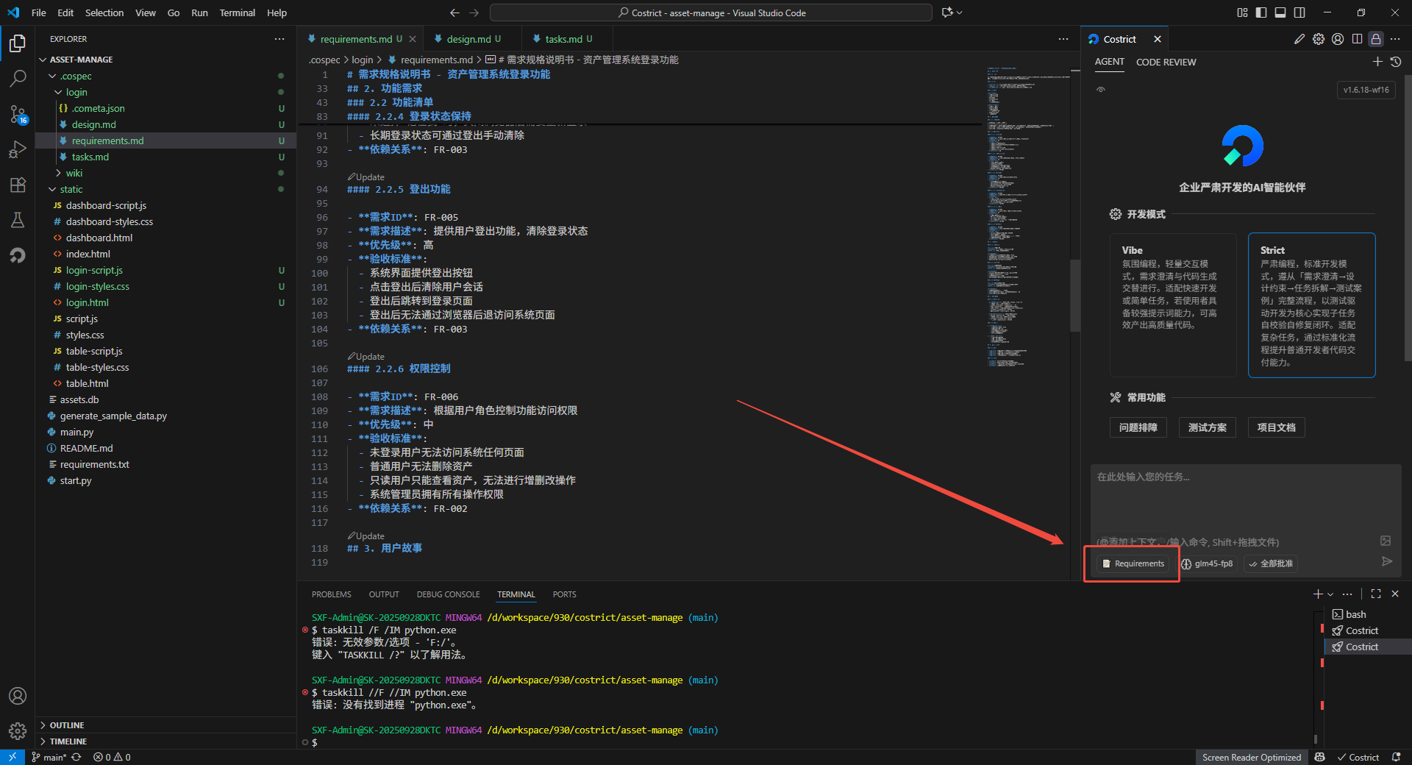Click the chat history clock icon
This screenshot has height=765, width=1412.
click(x=1396, y=62)
